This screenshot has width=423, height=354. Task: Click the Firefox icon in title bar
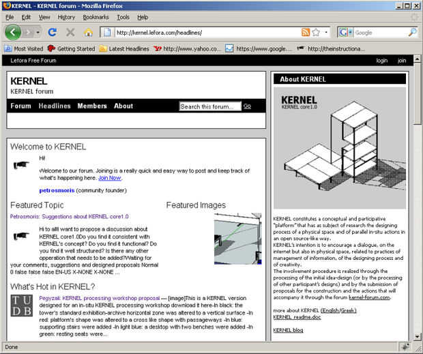[x=7, y=5]
